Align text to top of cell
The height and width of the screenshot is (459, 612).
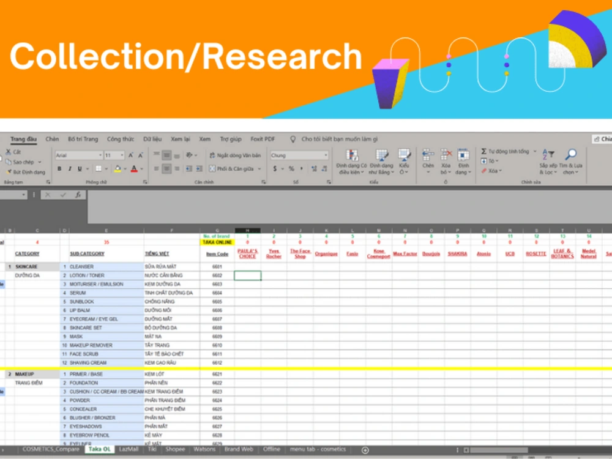[157, 155]
